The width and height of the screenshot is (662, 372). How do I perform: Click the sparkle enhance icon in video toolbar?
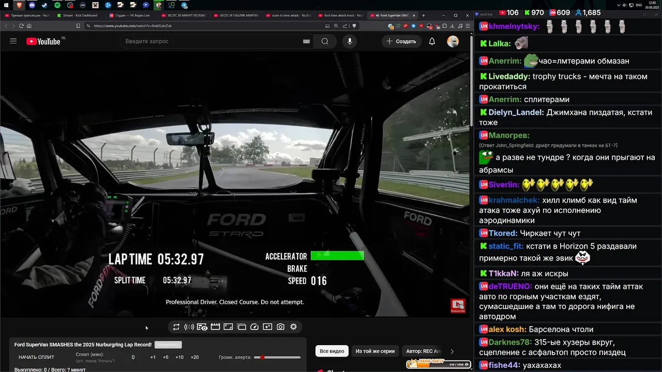[x=267, y=327]
